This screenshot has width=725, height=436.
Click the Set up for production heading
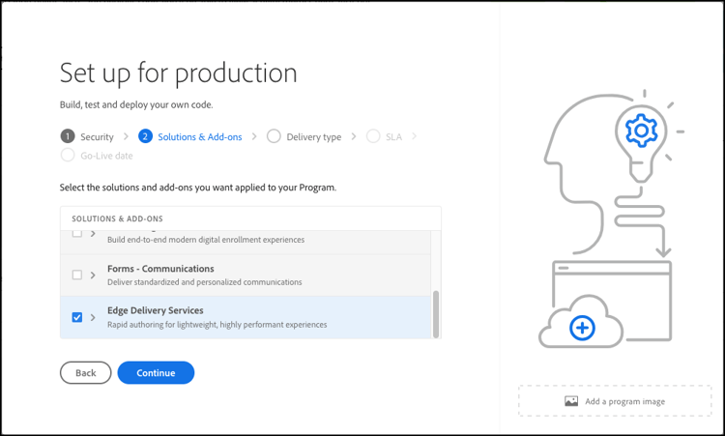(x=179, y=73)
